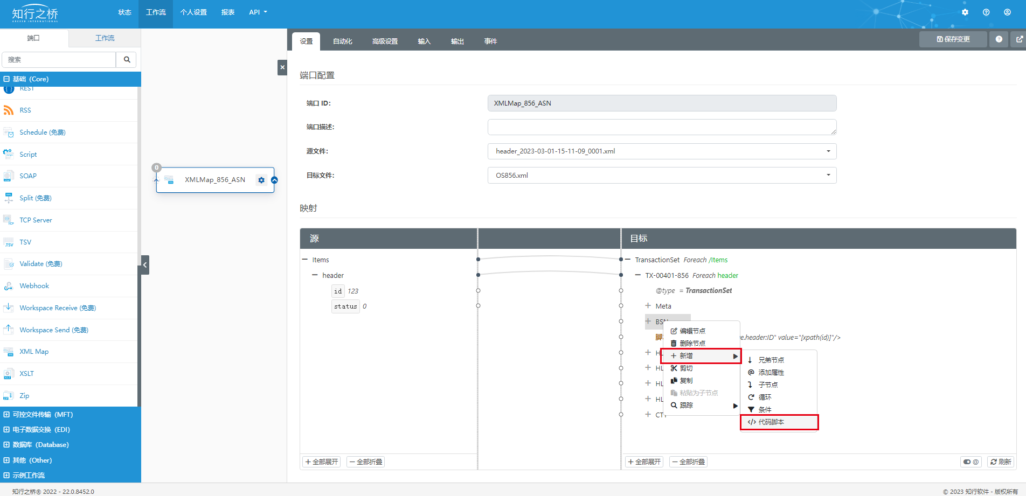Toggle the attribute display switch near refresh
Viewport: 1026px width, 496px height.
(970, 462)
